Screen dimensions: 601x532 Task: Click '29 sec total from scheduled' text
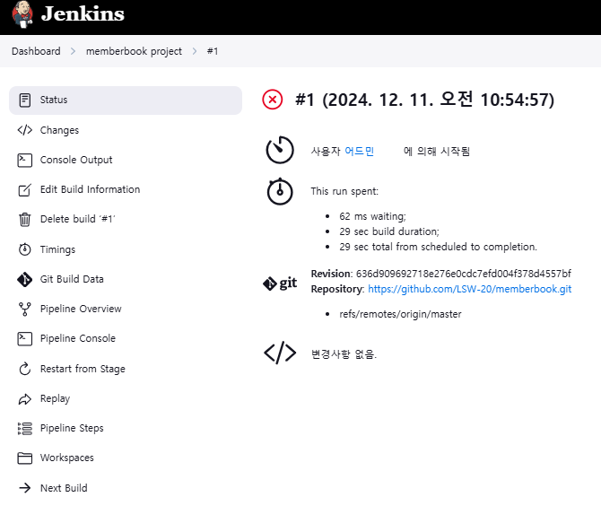(x=438, y=247)
